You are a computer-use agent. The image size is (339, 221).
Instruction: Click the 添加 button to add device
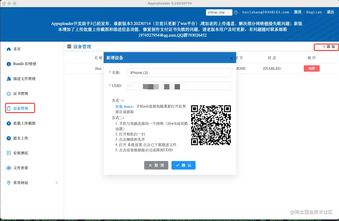[x=329, y=47]
